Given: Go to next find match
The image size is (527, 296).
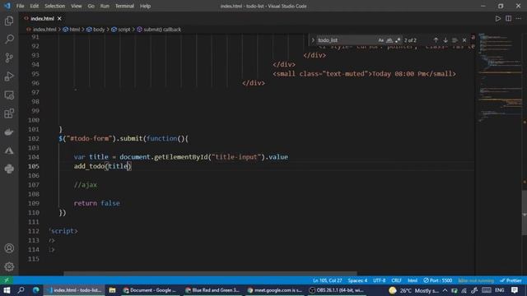Looking at the screenshot, I should [445, 40].
